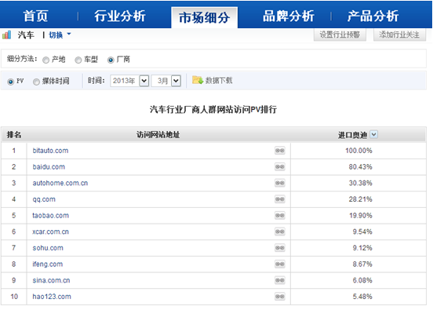Open the baidu.com link
The height and width of the screenshot is (310, 433).
pyautogui.click(x=49, y=167)
